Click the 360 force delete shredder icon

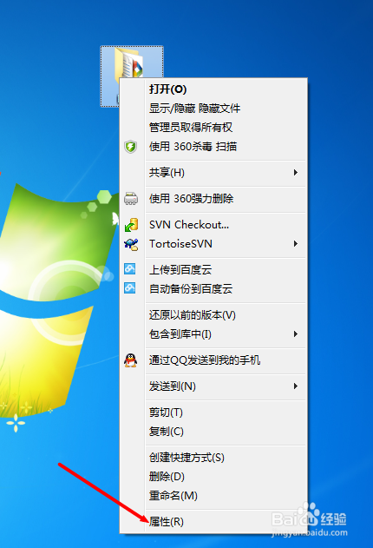tap(131, 199)
